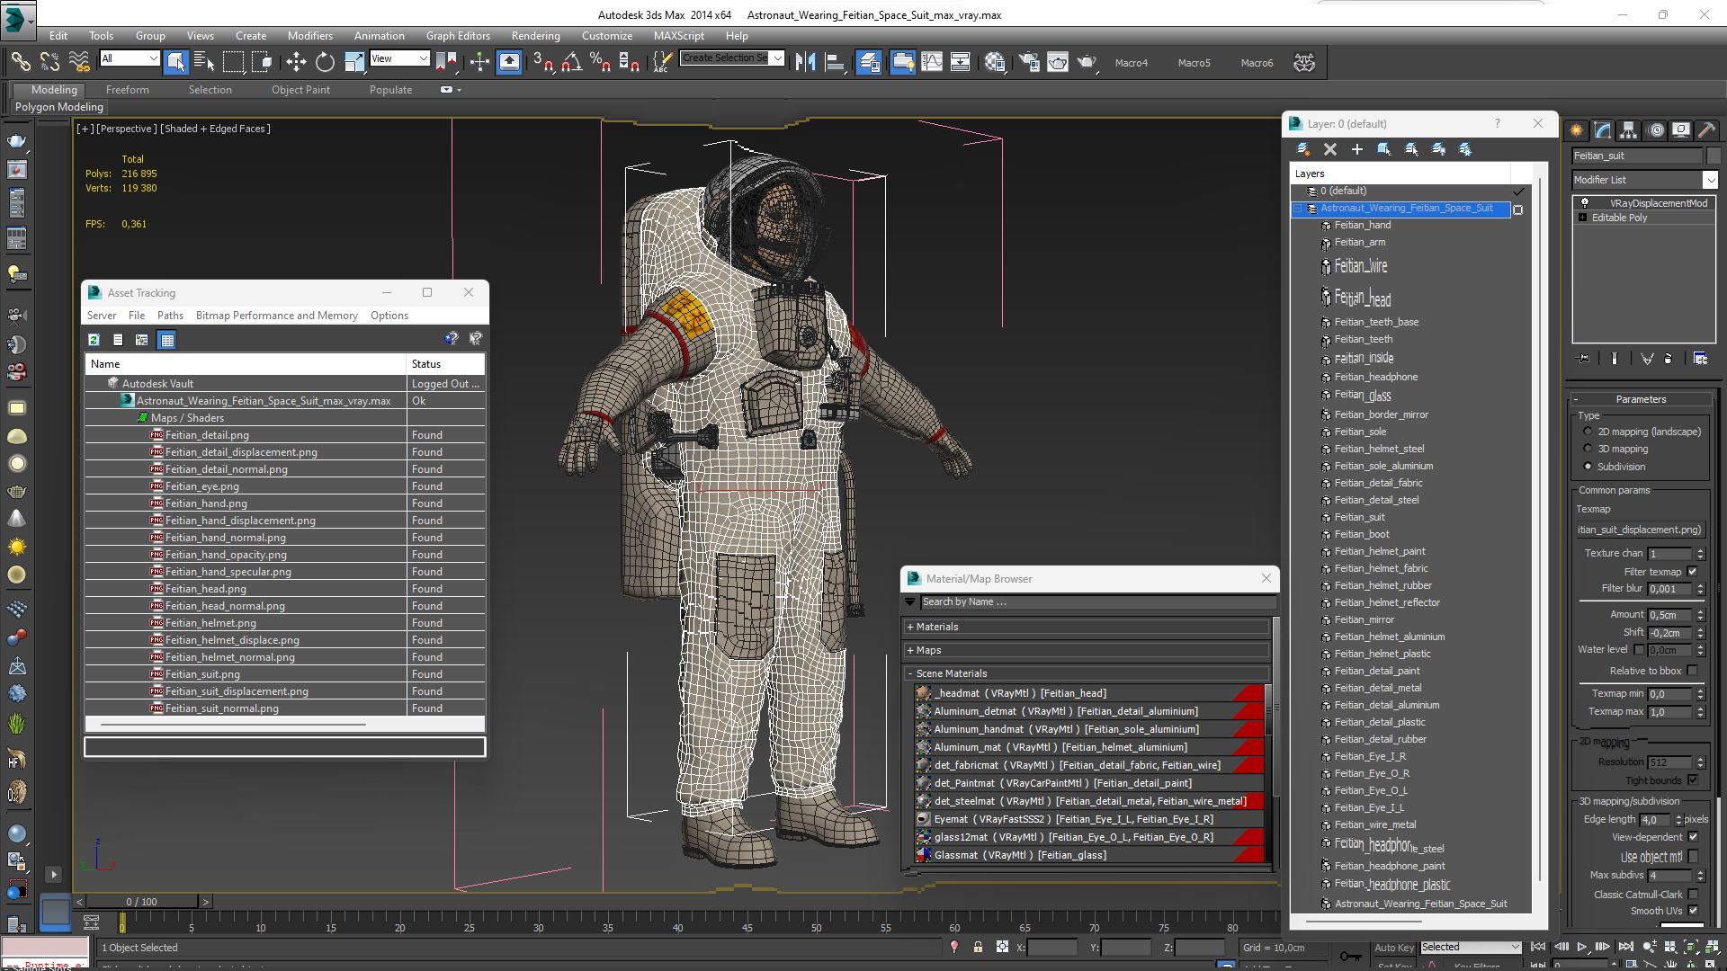Click Auto Key button
Viewport: 1727px width, 971px height.
point(1393,948)
